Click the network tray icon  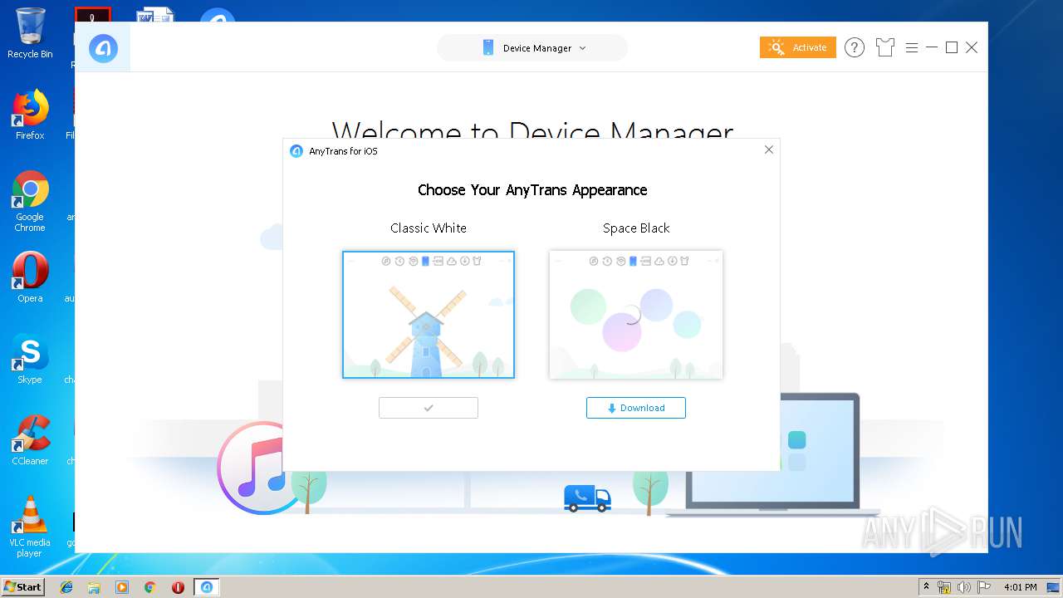click(944, 587)
